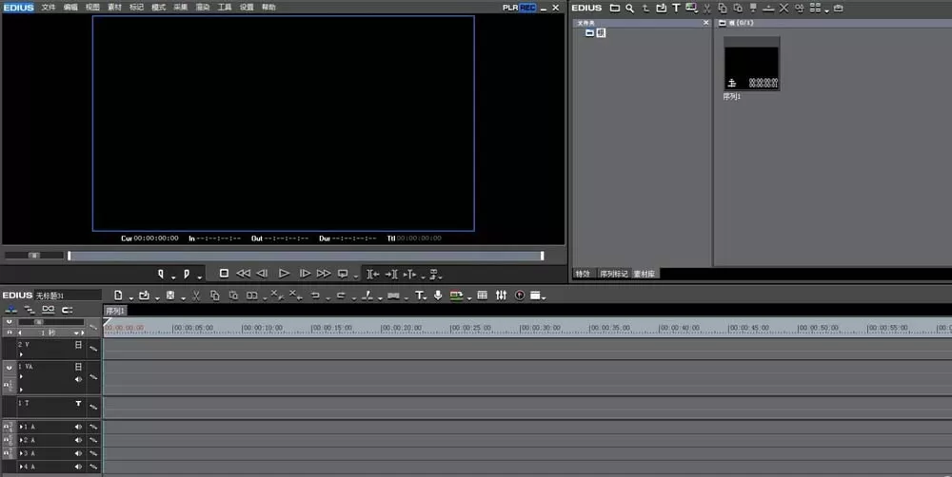
Task: Click the timeline cut scissors icon
Action: 196,296
